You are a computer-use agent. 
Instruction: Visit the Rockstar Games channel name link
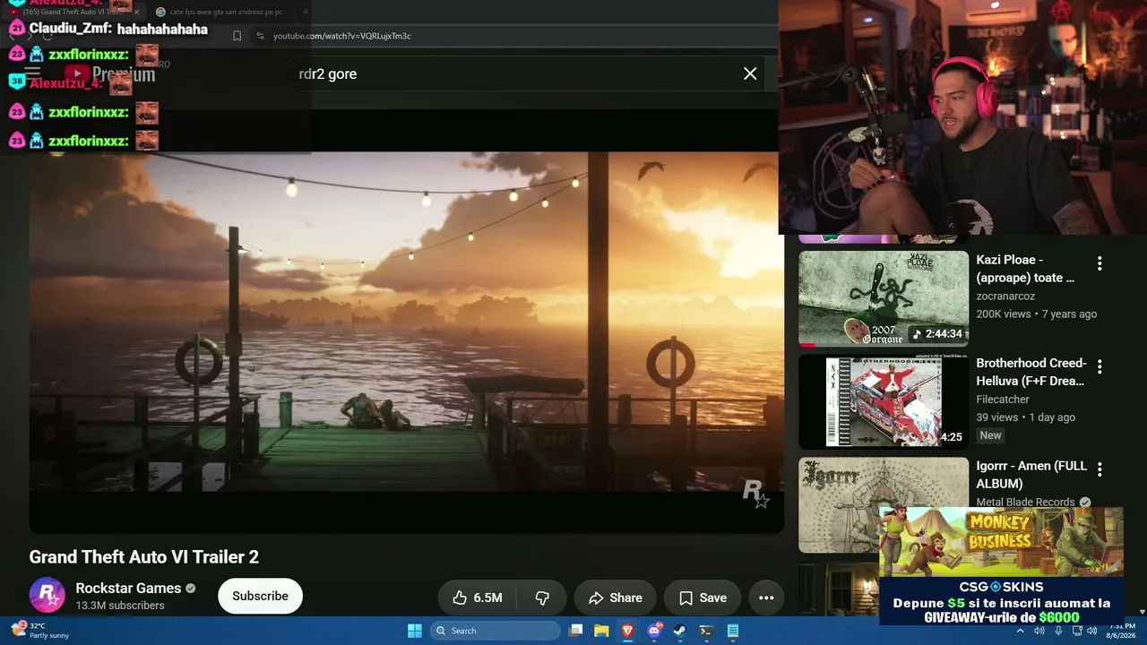pos(128,588)
